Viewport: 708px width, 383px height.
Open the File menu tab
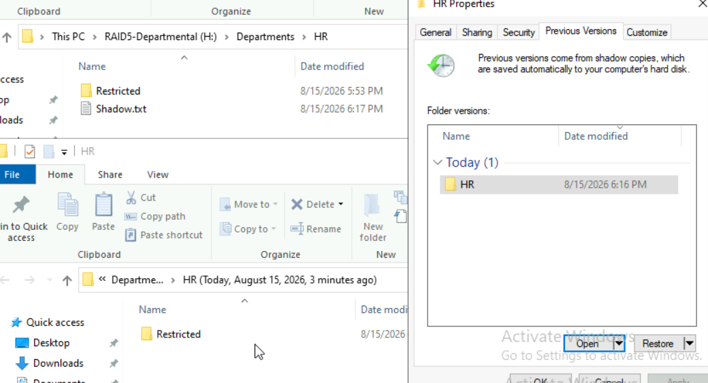tap(12, 175)
